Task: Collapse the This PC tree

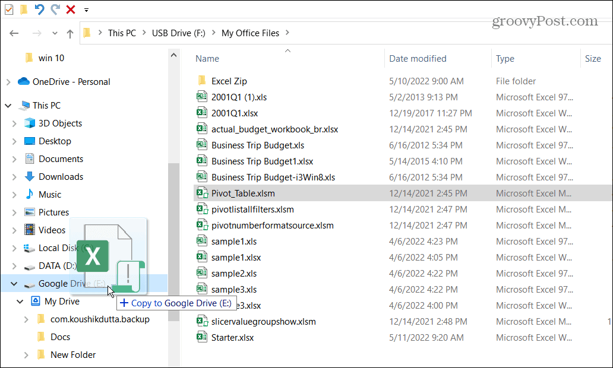Action: [8, 105]
